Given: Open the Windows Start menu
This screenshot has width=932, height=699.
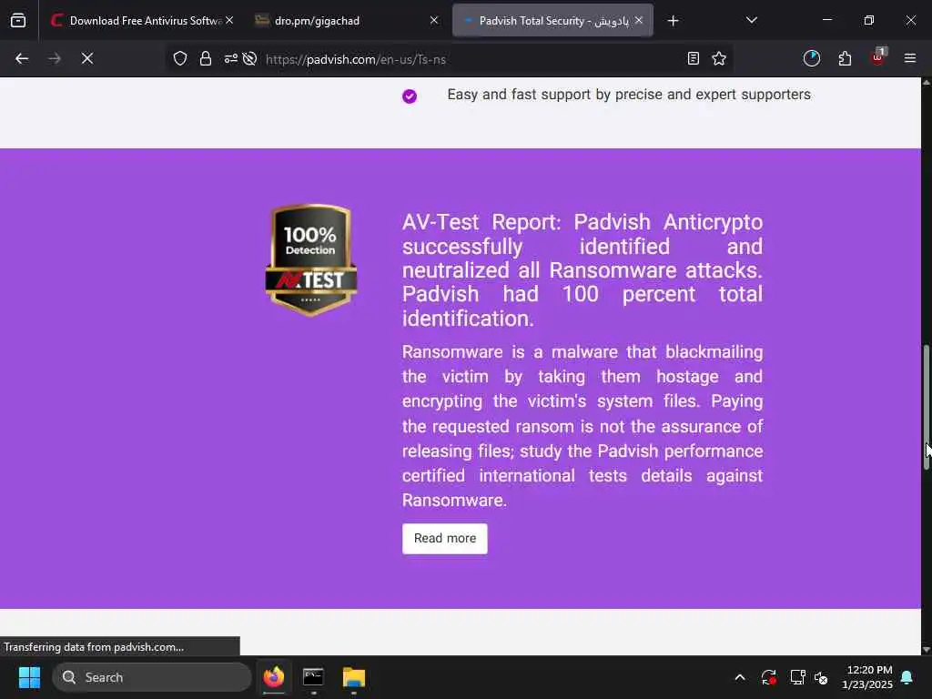Looking at the screenshot, I should [30, 677].
